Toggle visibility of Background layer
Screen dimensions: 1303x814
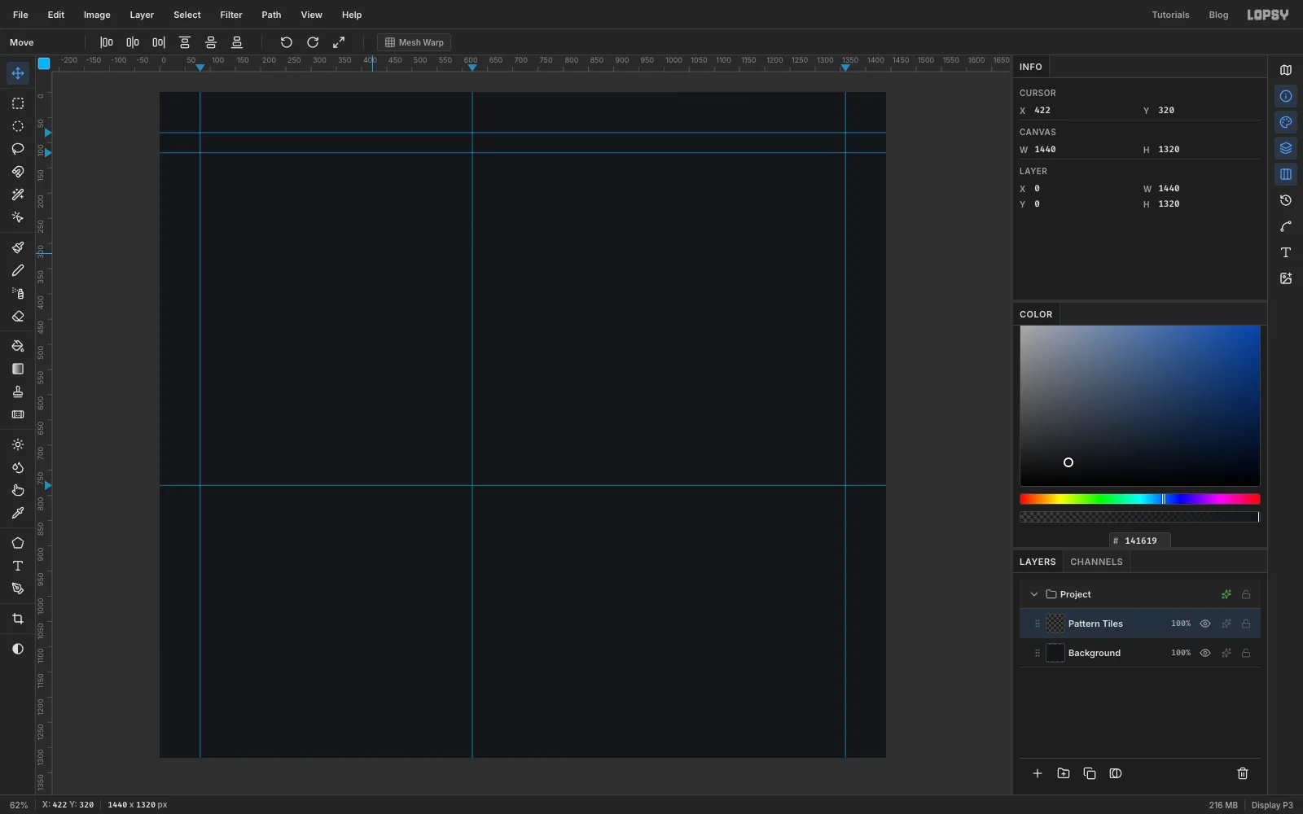1205,653
